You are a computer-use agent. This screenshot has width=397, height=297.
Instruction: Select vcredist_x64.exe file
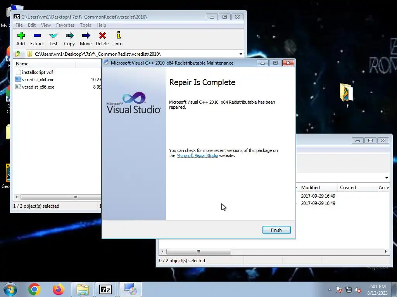tap(35, 80)
